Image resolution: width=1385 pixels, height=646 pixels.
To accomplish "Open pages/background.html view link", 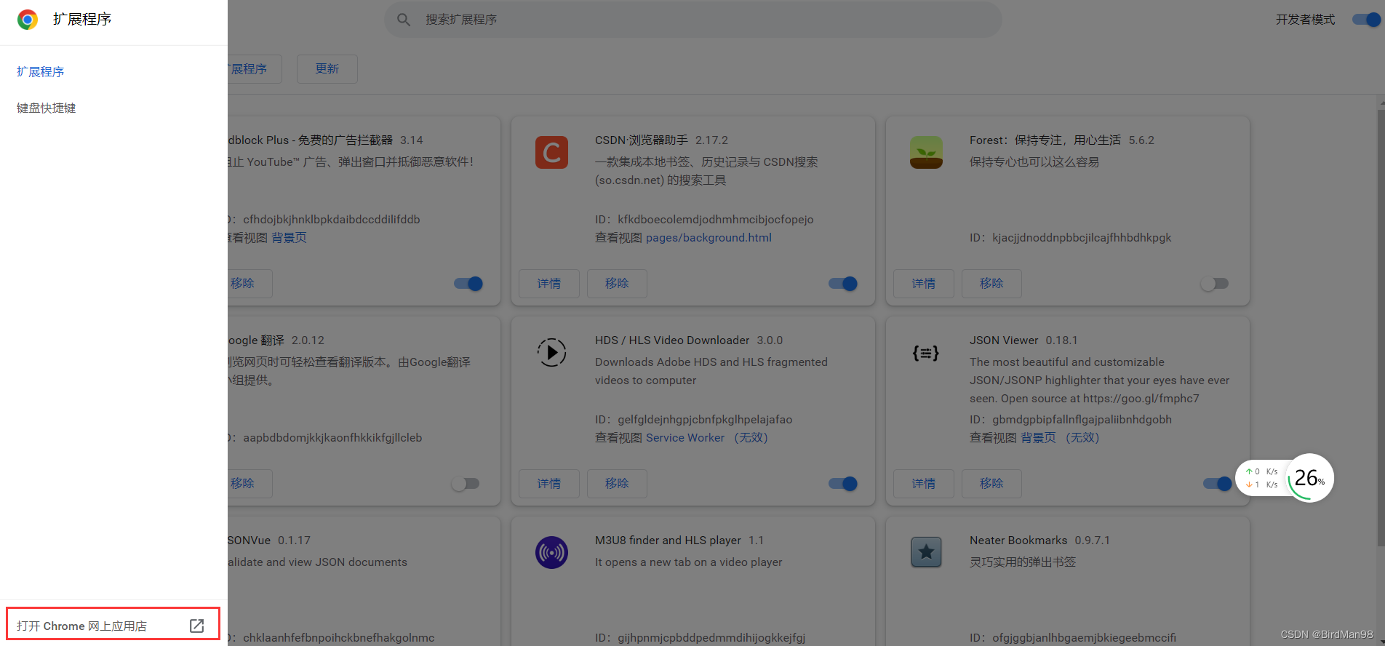I will click(709, 238).
